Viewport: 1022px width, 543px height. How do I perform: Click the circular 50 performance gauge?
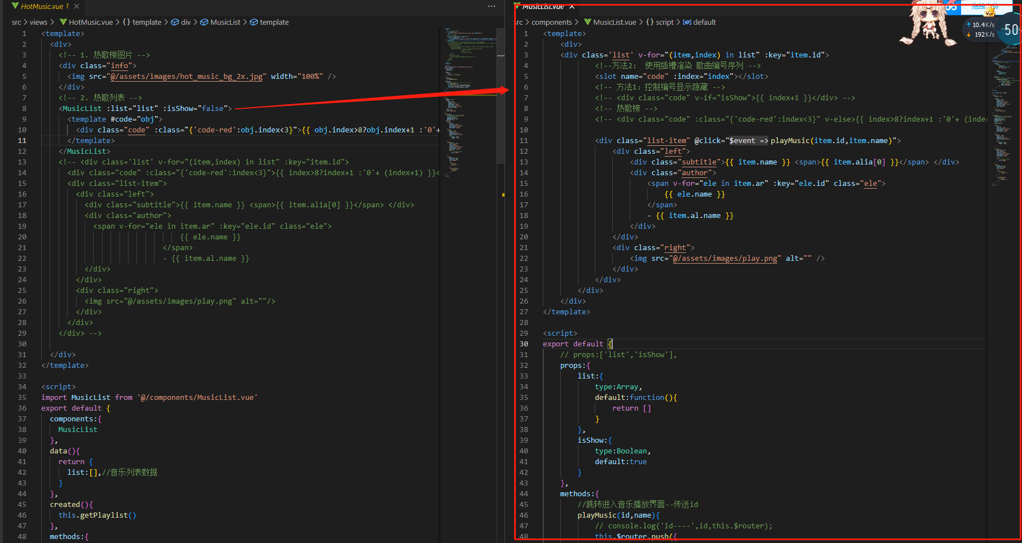(x=1011, y=30)
